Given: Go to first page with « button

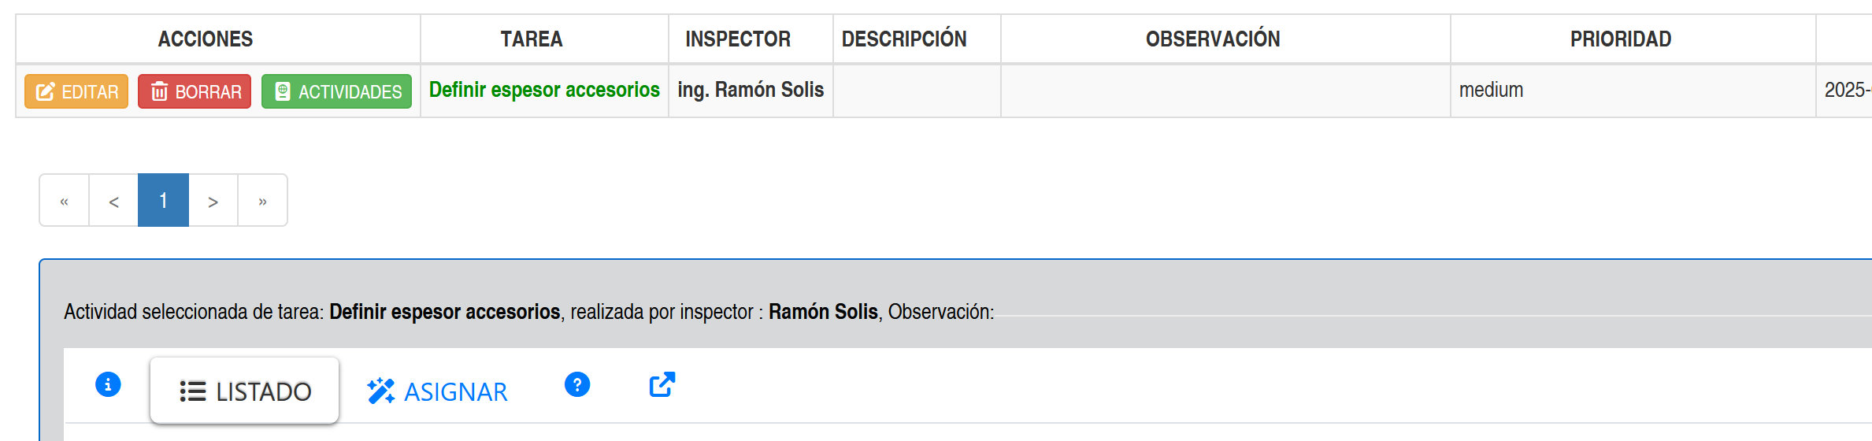Looking at the screenshot, I should click(x=65, y=201).
